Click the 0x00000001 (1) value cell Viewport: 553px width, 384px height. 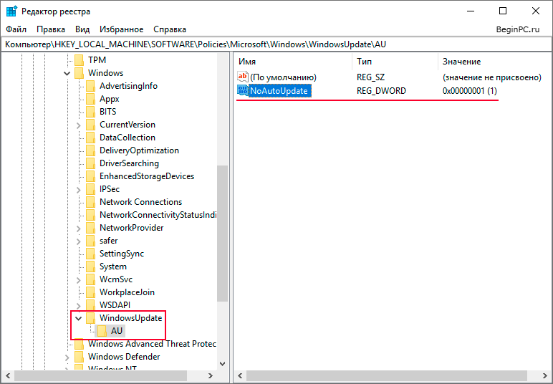[469, 91]
